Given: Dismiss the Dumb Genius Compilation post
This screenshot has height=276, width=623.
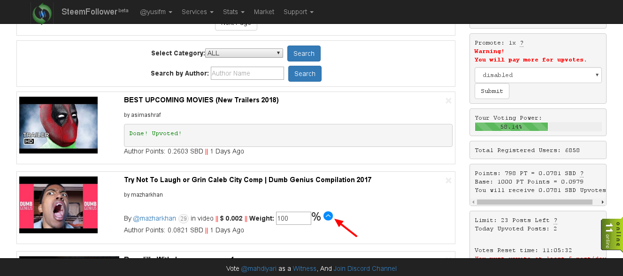Looking at the screenshot, I should pyautogui.click(x=448, y=180).
